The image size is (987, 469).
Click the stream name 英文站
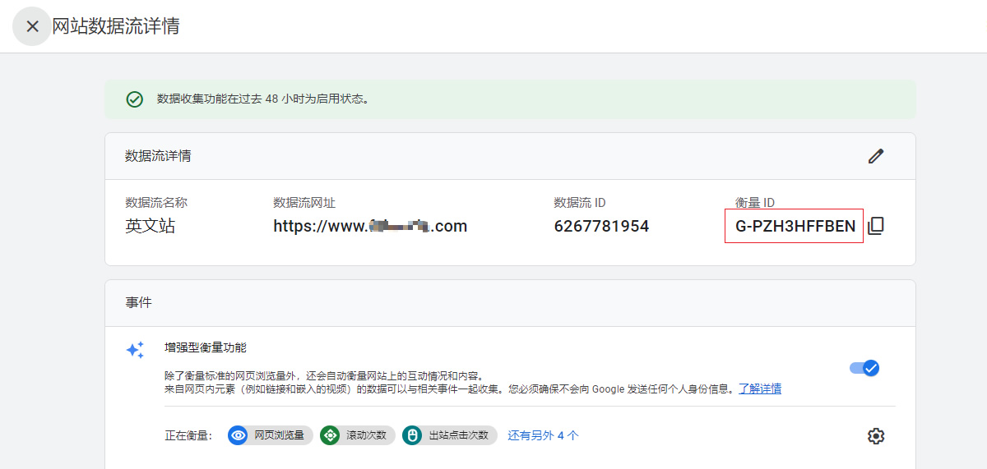pyautogui.click(x=150, y=226)
